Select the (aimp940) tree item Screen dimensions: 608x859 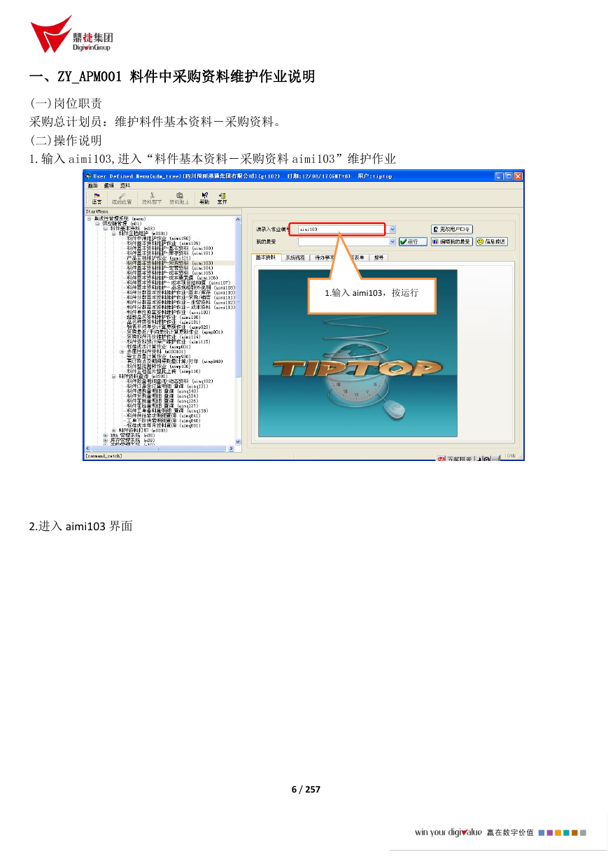click(175, 361)
